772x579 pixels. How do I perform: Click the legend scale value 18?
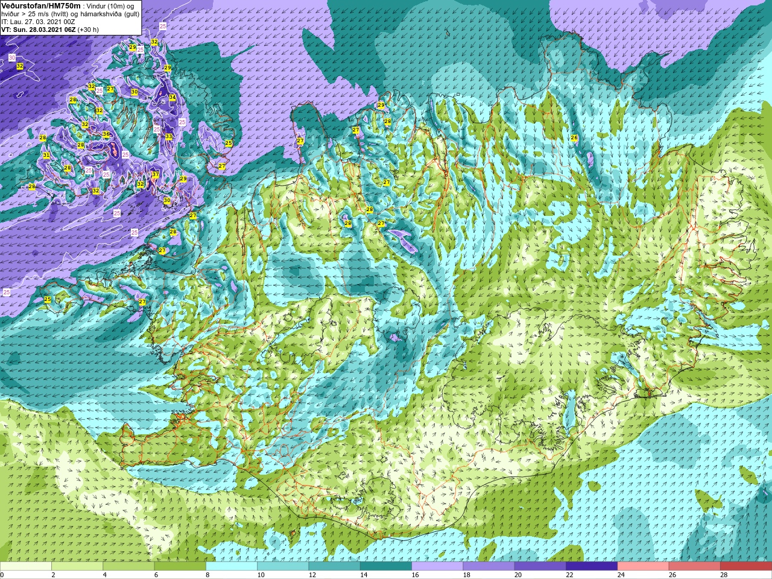coord(466,575)
